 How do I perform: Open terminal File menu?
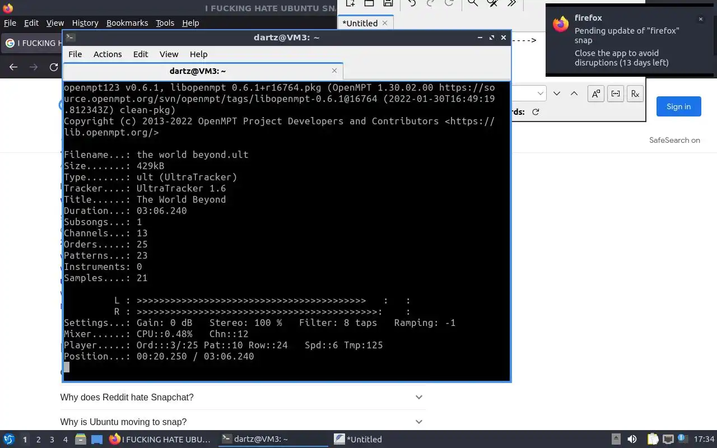pos(75,54)
